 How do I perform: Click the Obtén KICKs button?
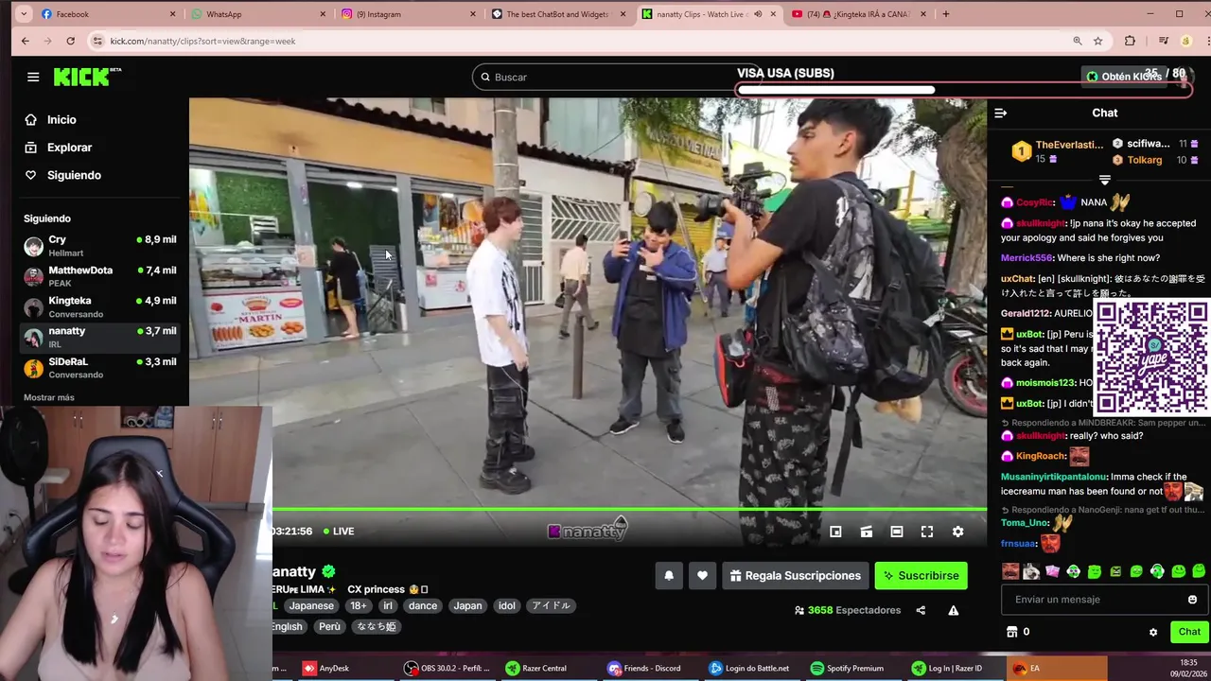click(x=1123, y=77)
